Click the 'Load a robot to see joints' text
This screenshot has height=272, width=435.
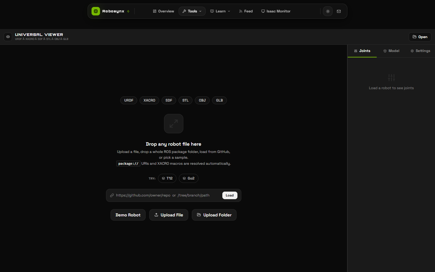[391, 88]
